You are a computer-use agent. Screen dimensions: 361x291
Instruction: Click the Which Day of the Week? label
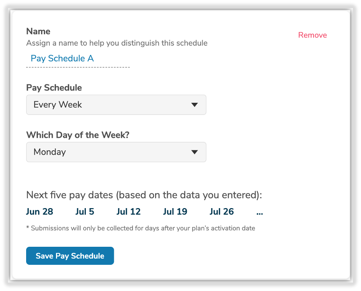[78, 135]
